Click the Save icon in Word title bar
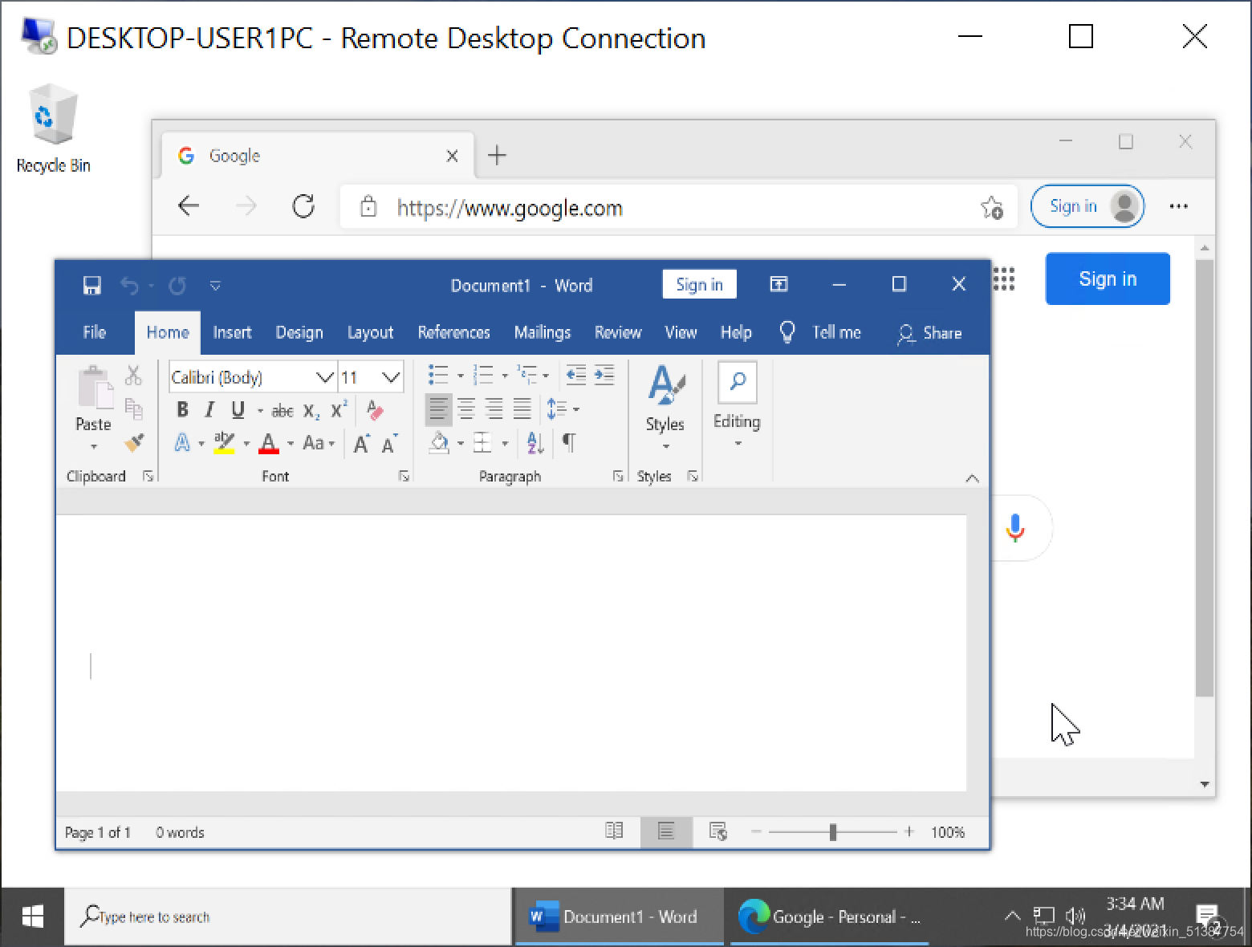Image resolution: width=1252 pixels, height=947 pixels. (x=92, y=285)
